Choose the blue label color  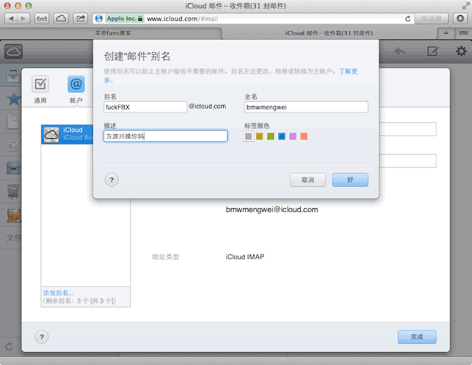tap(282, 136)
